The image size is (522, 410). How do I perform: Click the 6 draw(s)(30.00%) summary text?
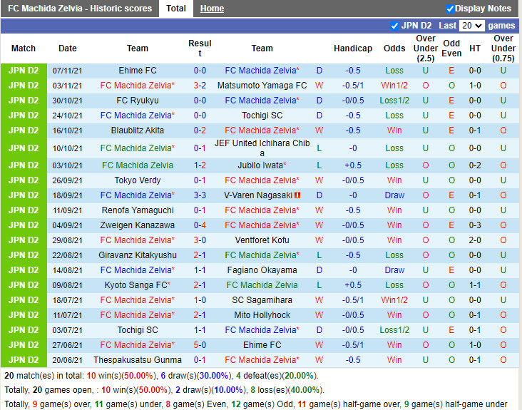pos(196,376)
